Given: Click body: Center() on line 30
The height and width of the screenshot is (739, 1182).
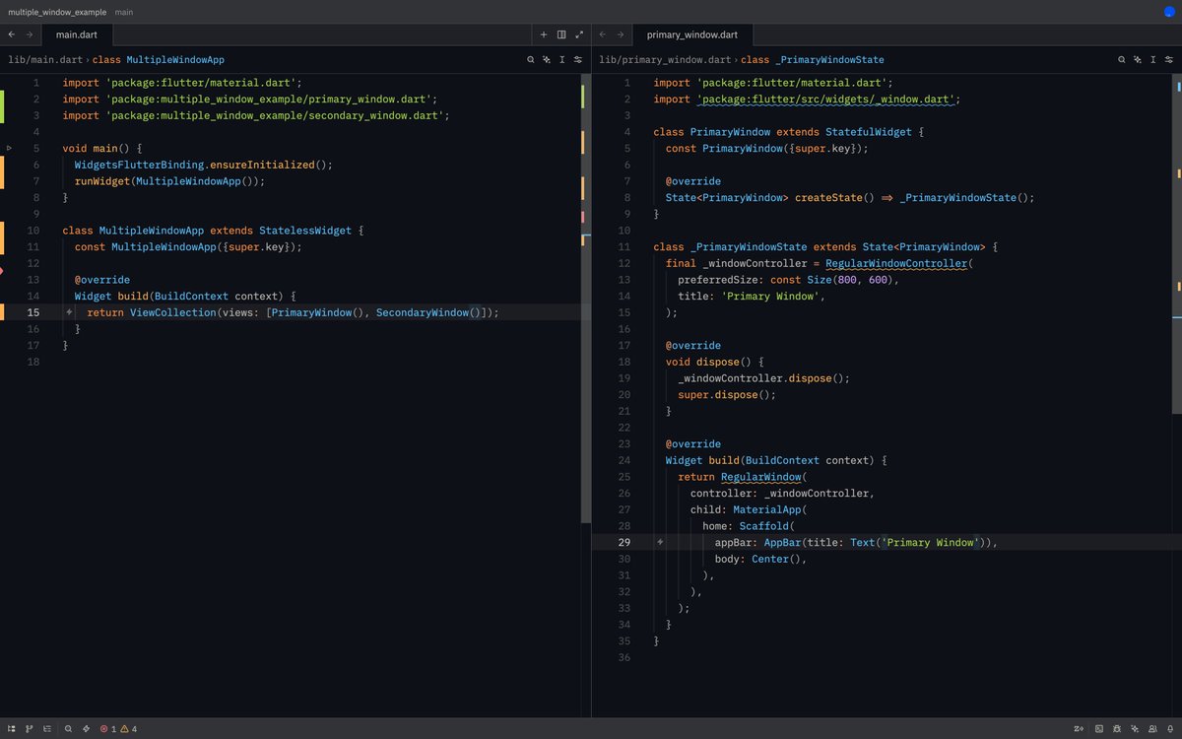Looking at the screenshot, I should (760, 559).
